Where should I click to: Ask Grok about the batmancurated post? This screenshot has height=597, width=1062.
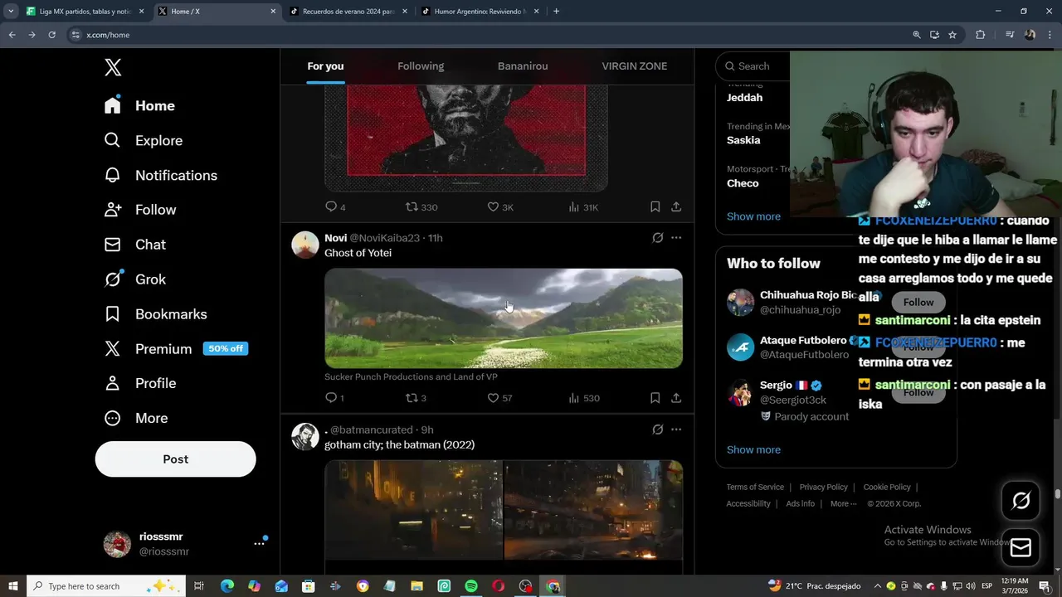click(657, 430)
